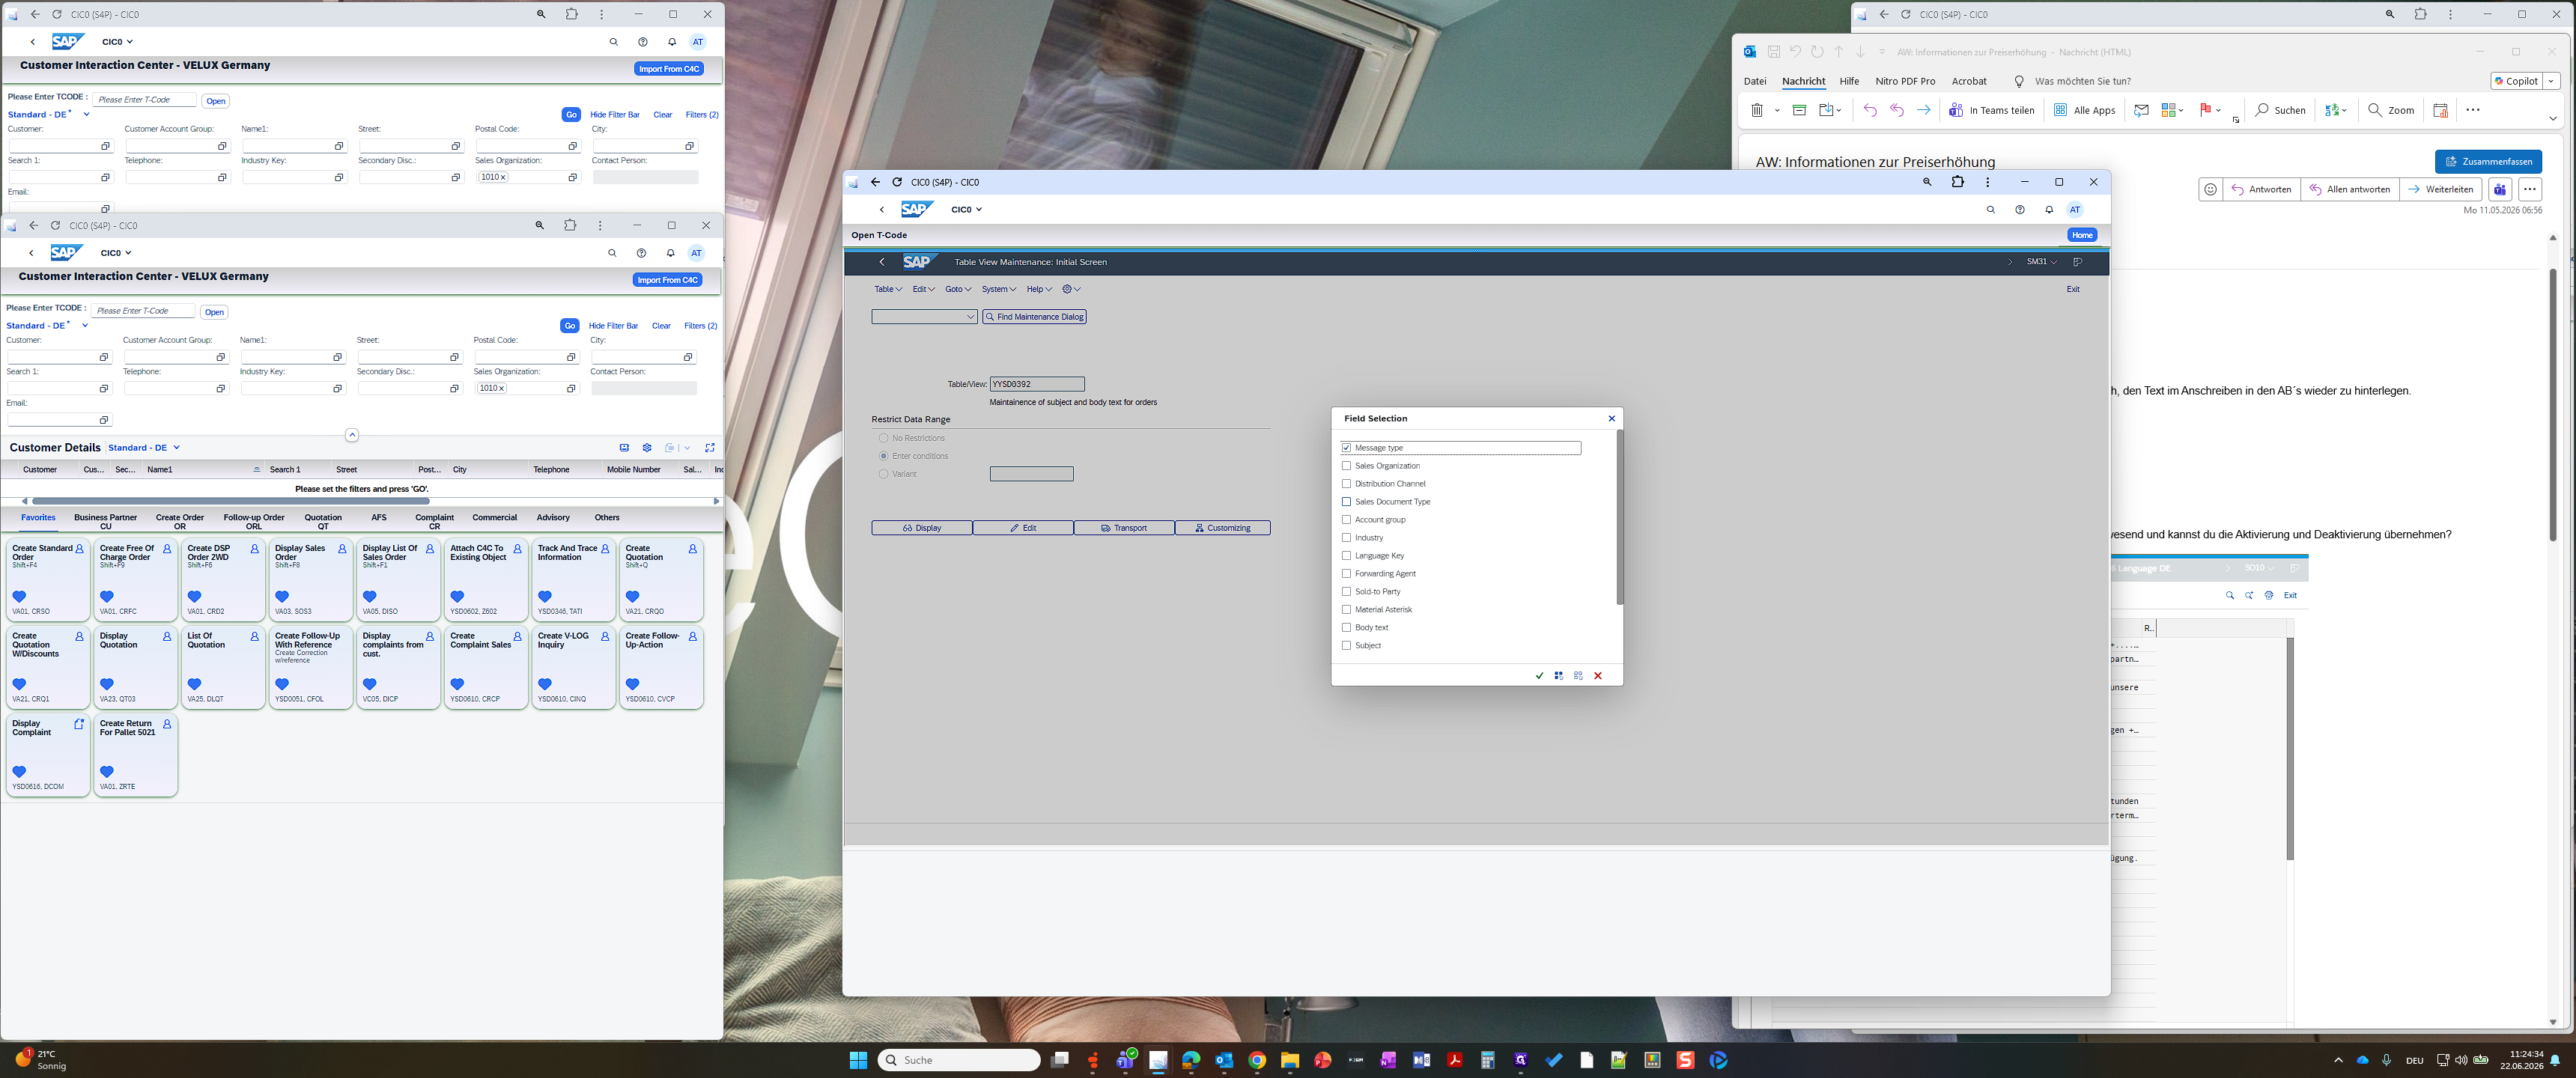The width and height of the screenshot is (2576, 1078).
Task: Open the Create Standard Order tile
Action: pos(47,580)
